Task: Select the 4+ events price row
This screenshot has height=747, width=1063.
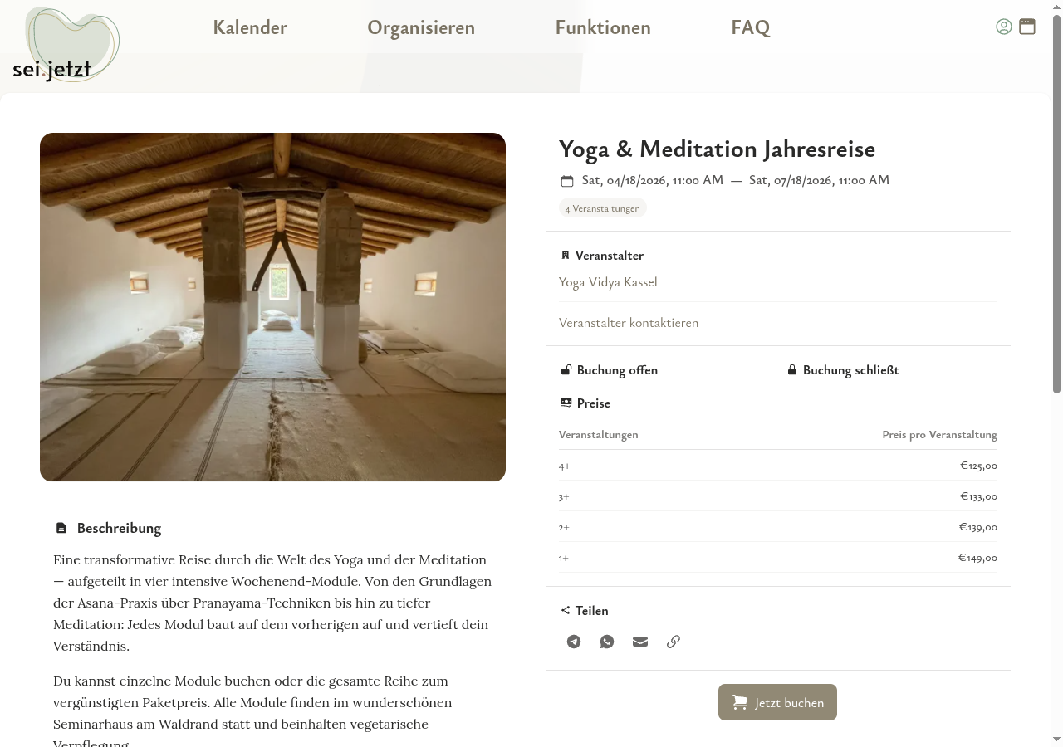Action: (x=778, y=466)
